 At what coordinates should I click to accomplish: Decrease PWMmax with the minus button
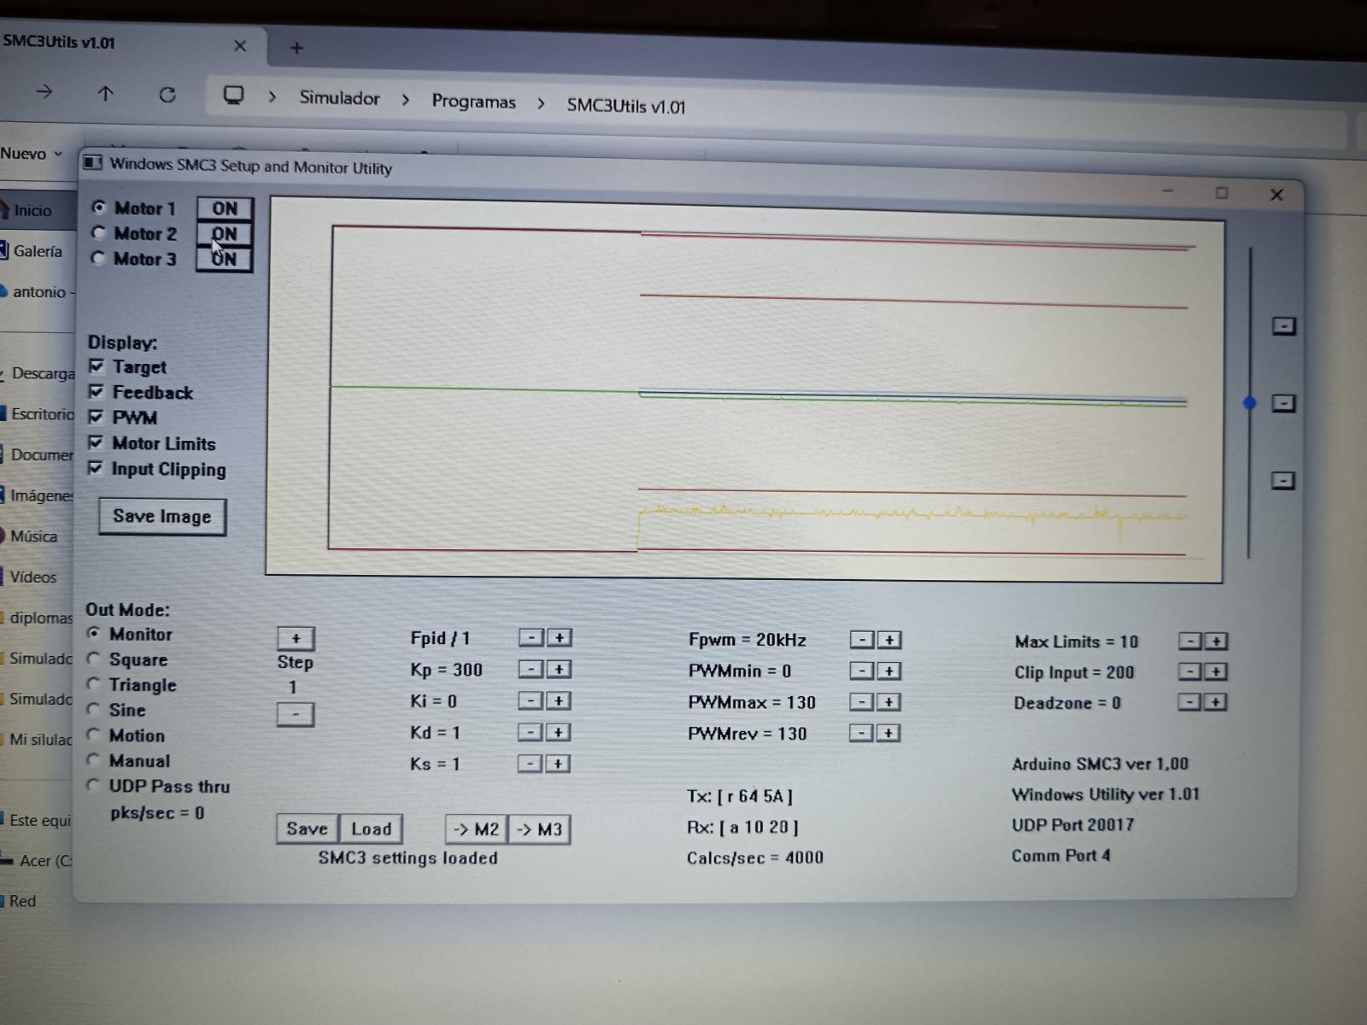point(861,702)
